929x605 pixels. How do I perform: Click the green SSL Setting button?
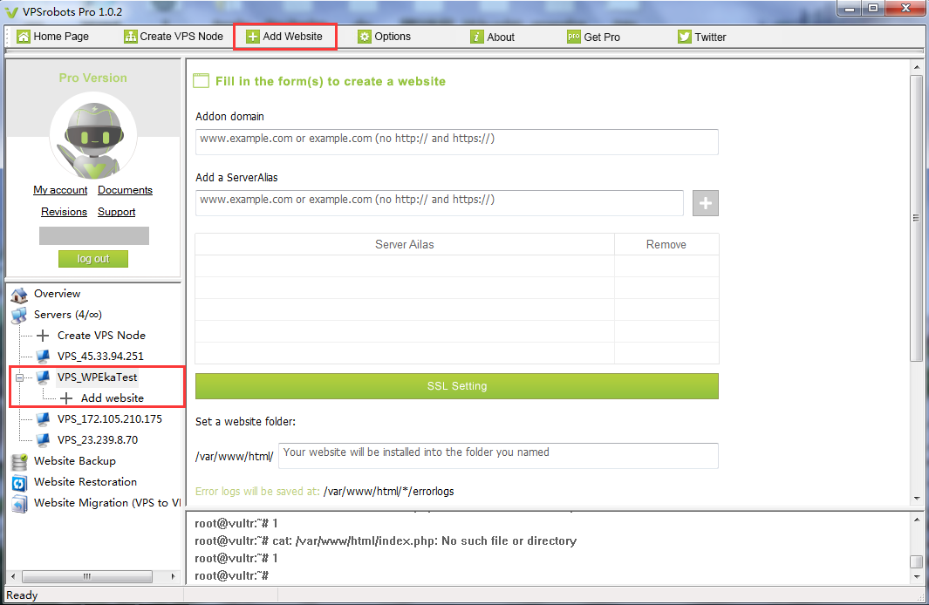tap(456, 386)
